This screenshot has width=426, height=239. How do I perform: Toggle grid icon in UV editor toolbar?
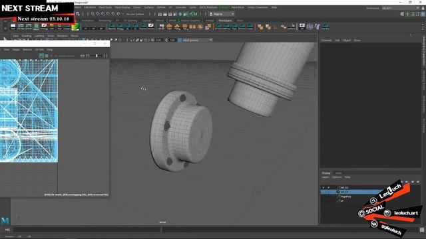tap(47, 56)
